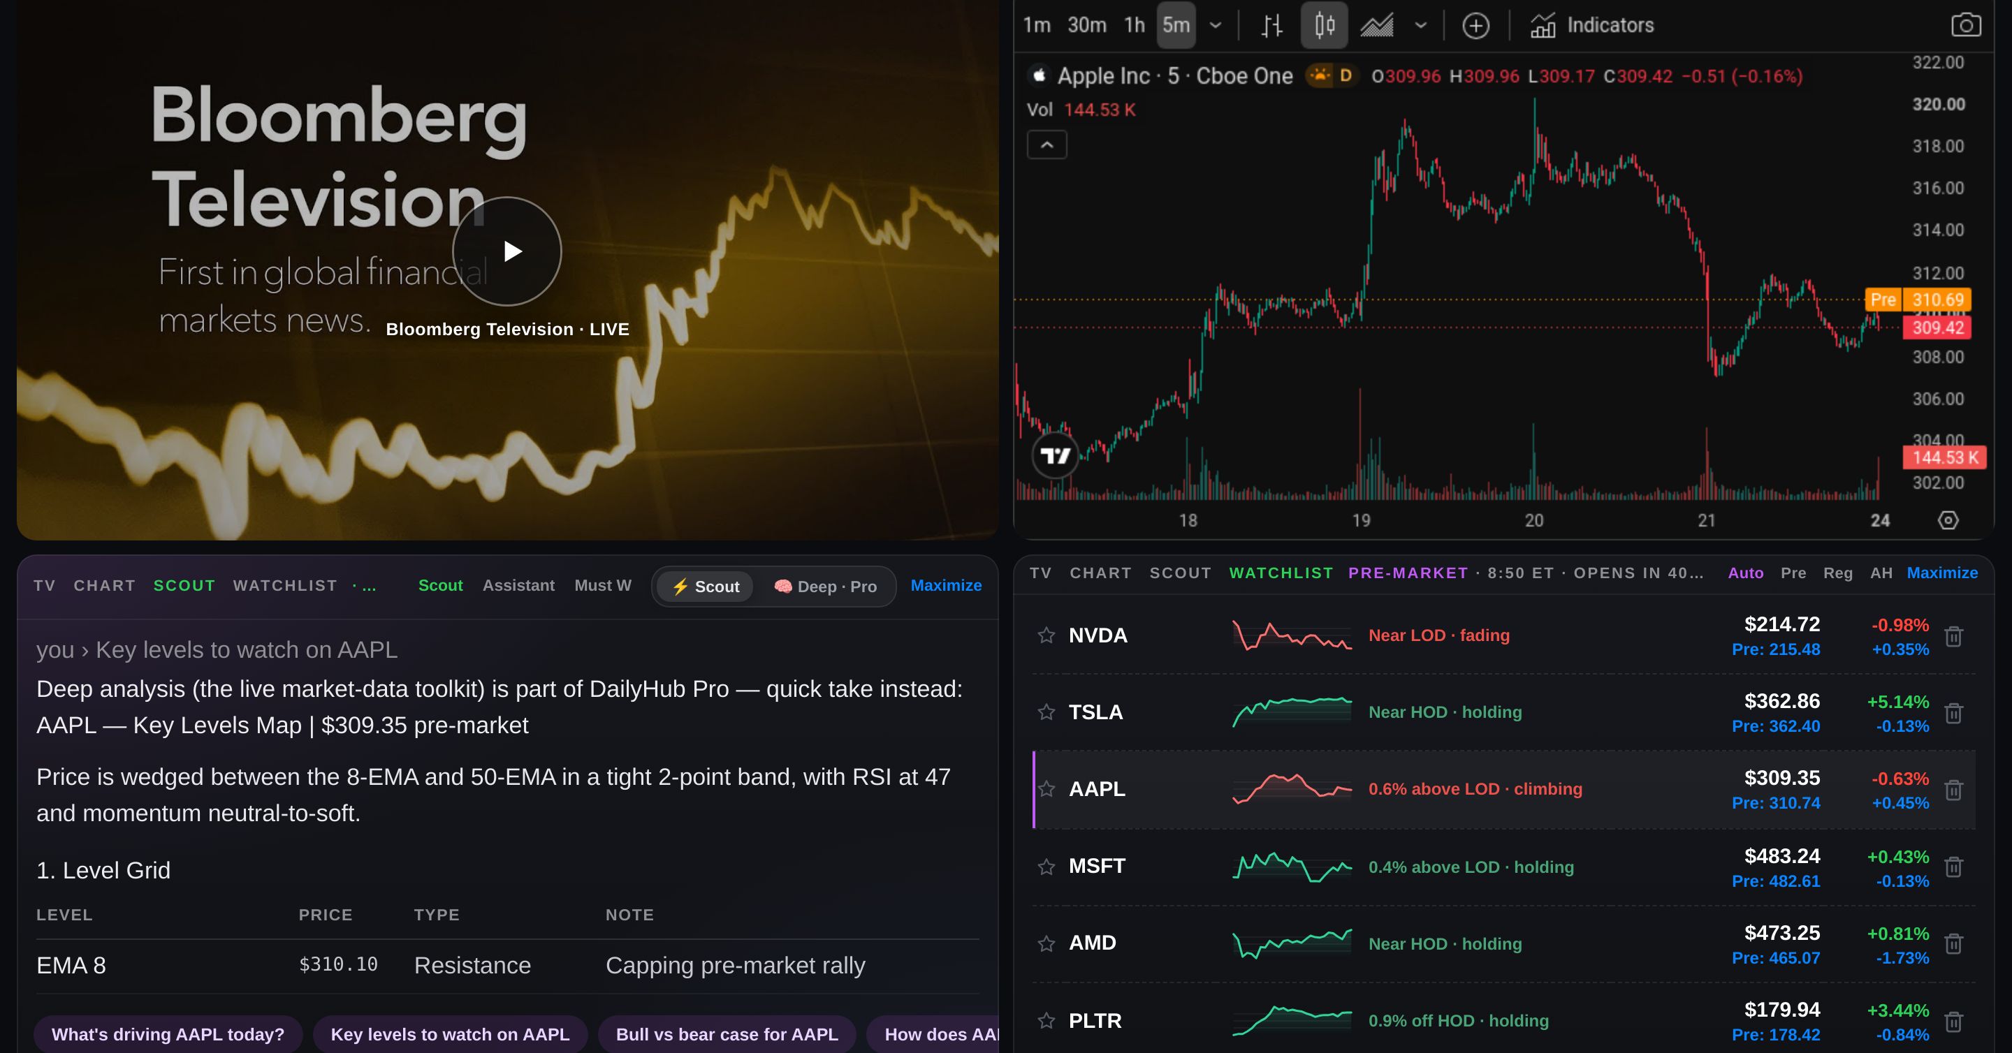Maximize the Scout panel
Viewport: 2012px width, 1053px height.
coord(946,585)
